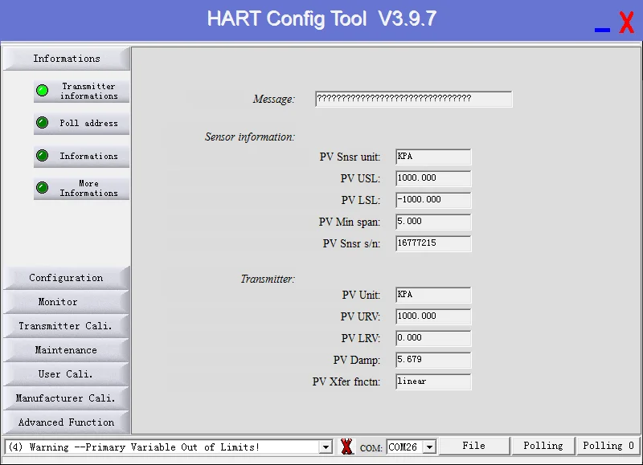Click the green Informations indicator icon
The width and height of the screenshot is (643, 465).
pyautogui.click(x=42, y=156)
